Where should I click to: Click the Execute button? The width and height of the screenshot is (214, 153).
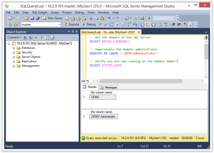(72, 24)
